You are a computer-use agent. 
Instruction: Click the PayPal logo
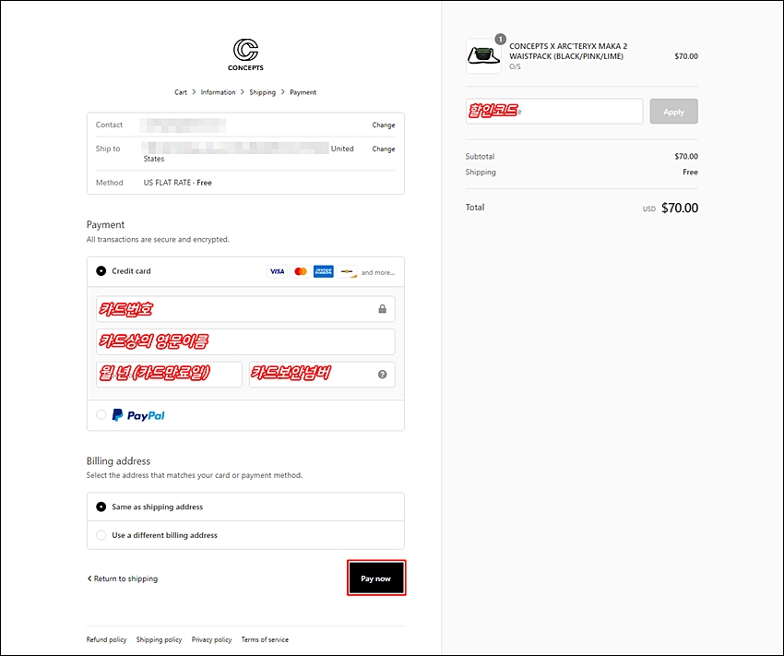pyautogui.click(x=138, y=415)
